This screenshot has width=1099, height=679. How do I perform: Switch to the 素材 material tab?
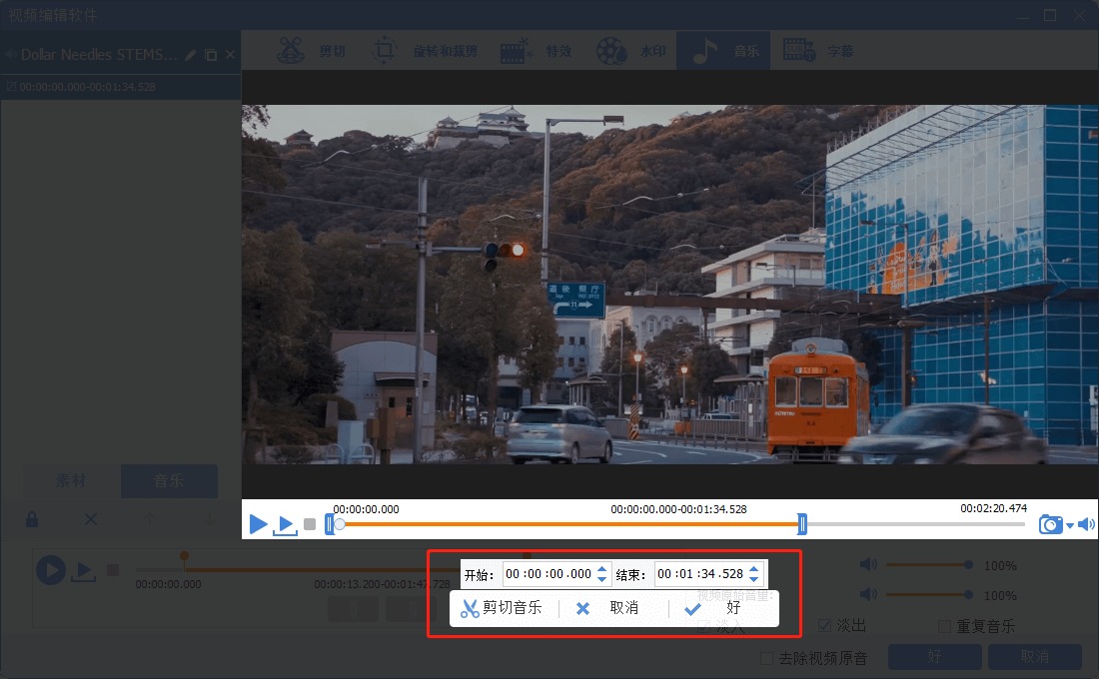[x=71, y=480]
